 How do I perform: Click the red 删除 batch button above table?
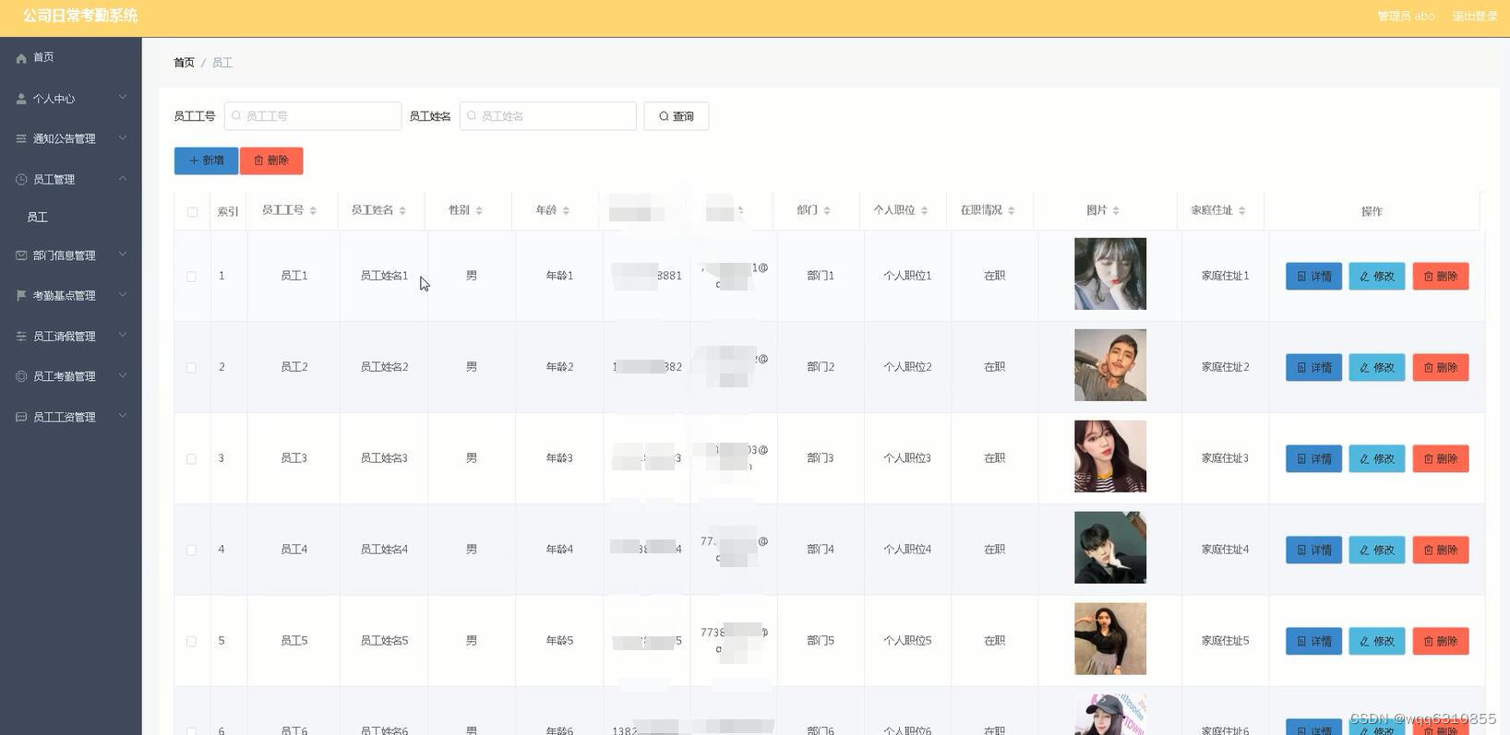(271, 160)
